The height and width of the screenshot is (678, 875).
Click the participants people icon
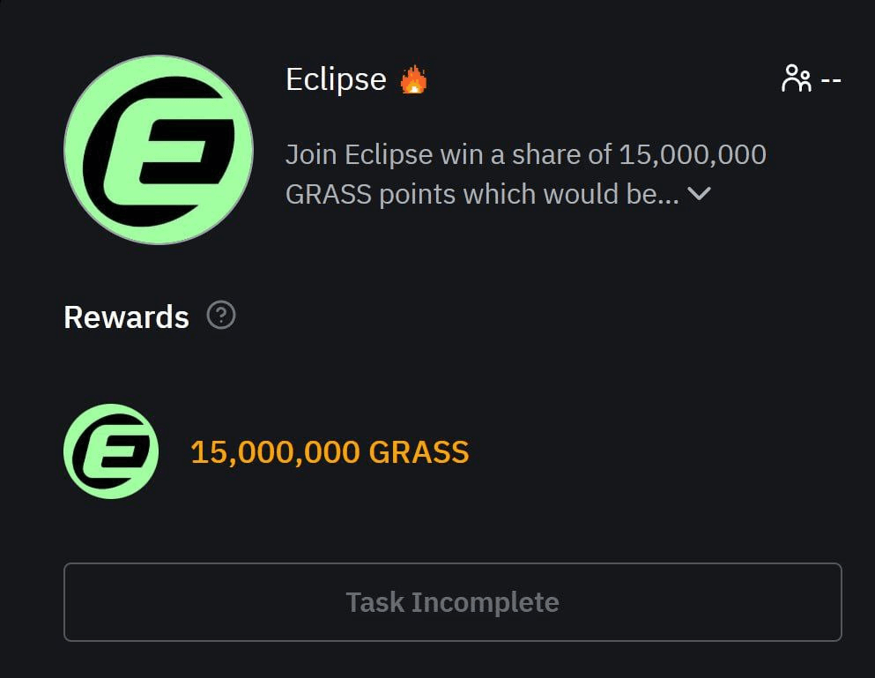(796, 79)
